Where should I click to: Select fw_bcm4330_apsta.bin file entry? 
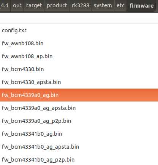(x=79, y=82)
